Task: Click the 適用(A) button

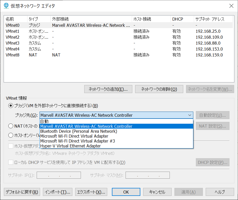Action: (189, 192)
